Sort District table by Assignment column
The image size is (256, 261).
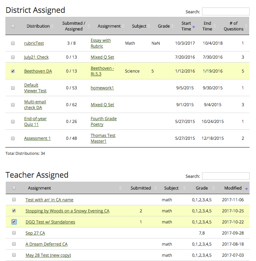109,26
